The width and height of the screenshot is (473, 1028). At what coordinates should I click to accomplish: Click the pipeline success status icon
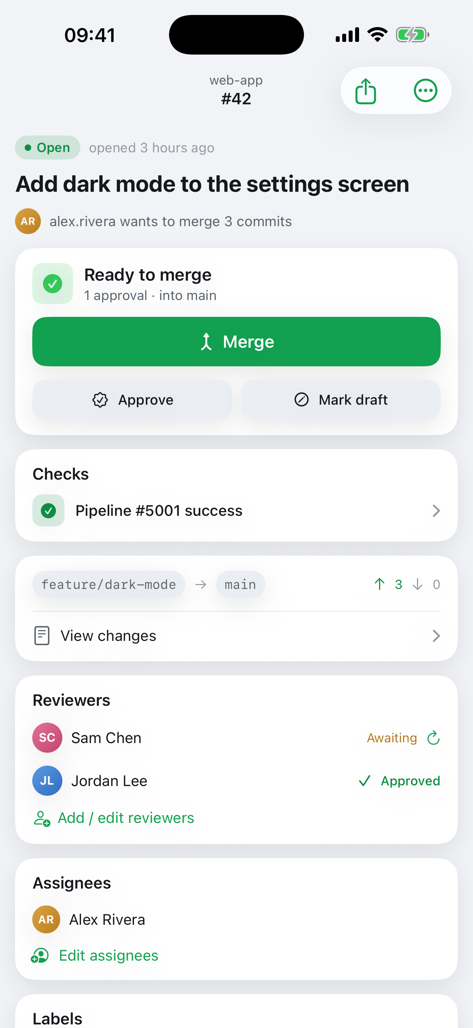[x=48, y=510]
